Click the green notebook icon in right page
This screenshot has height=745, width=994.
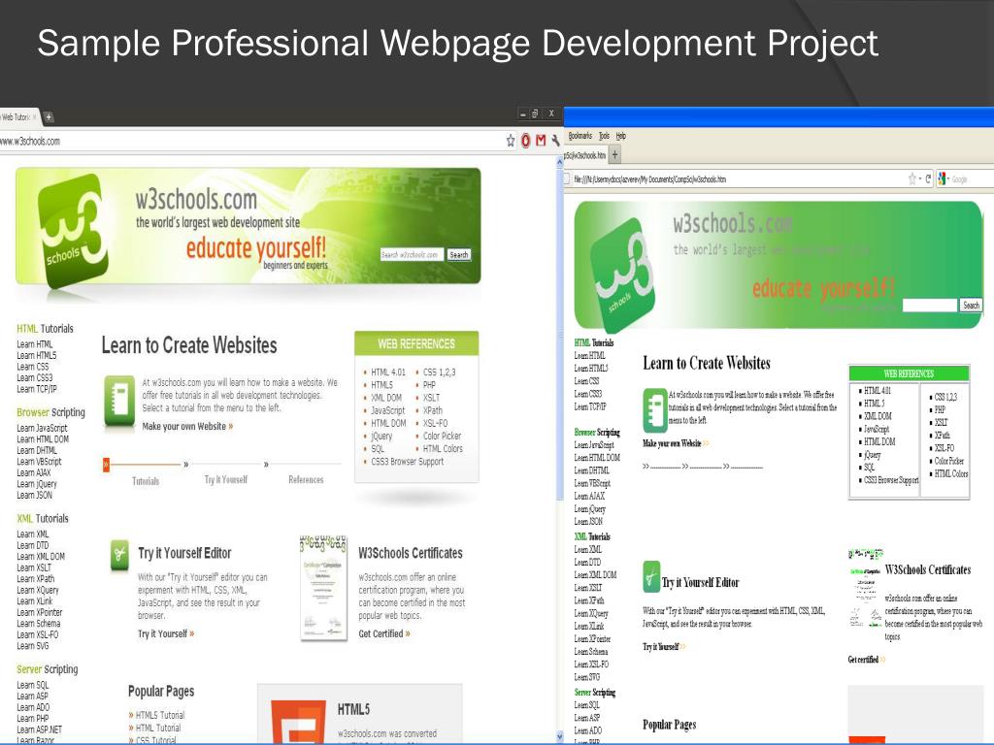tap(655, 410)
